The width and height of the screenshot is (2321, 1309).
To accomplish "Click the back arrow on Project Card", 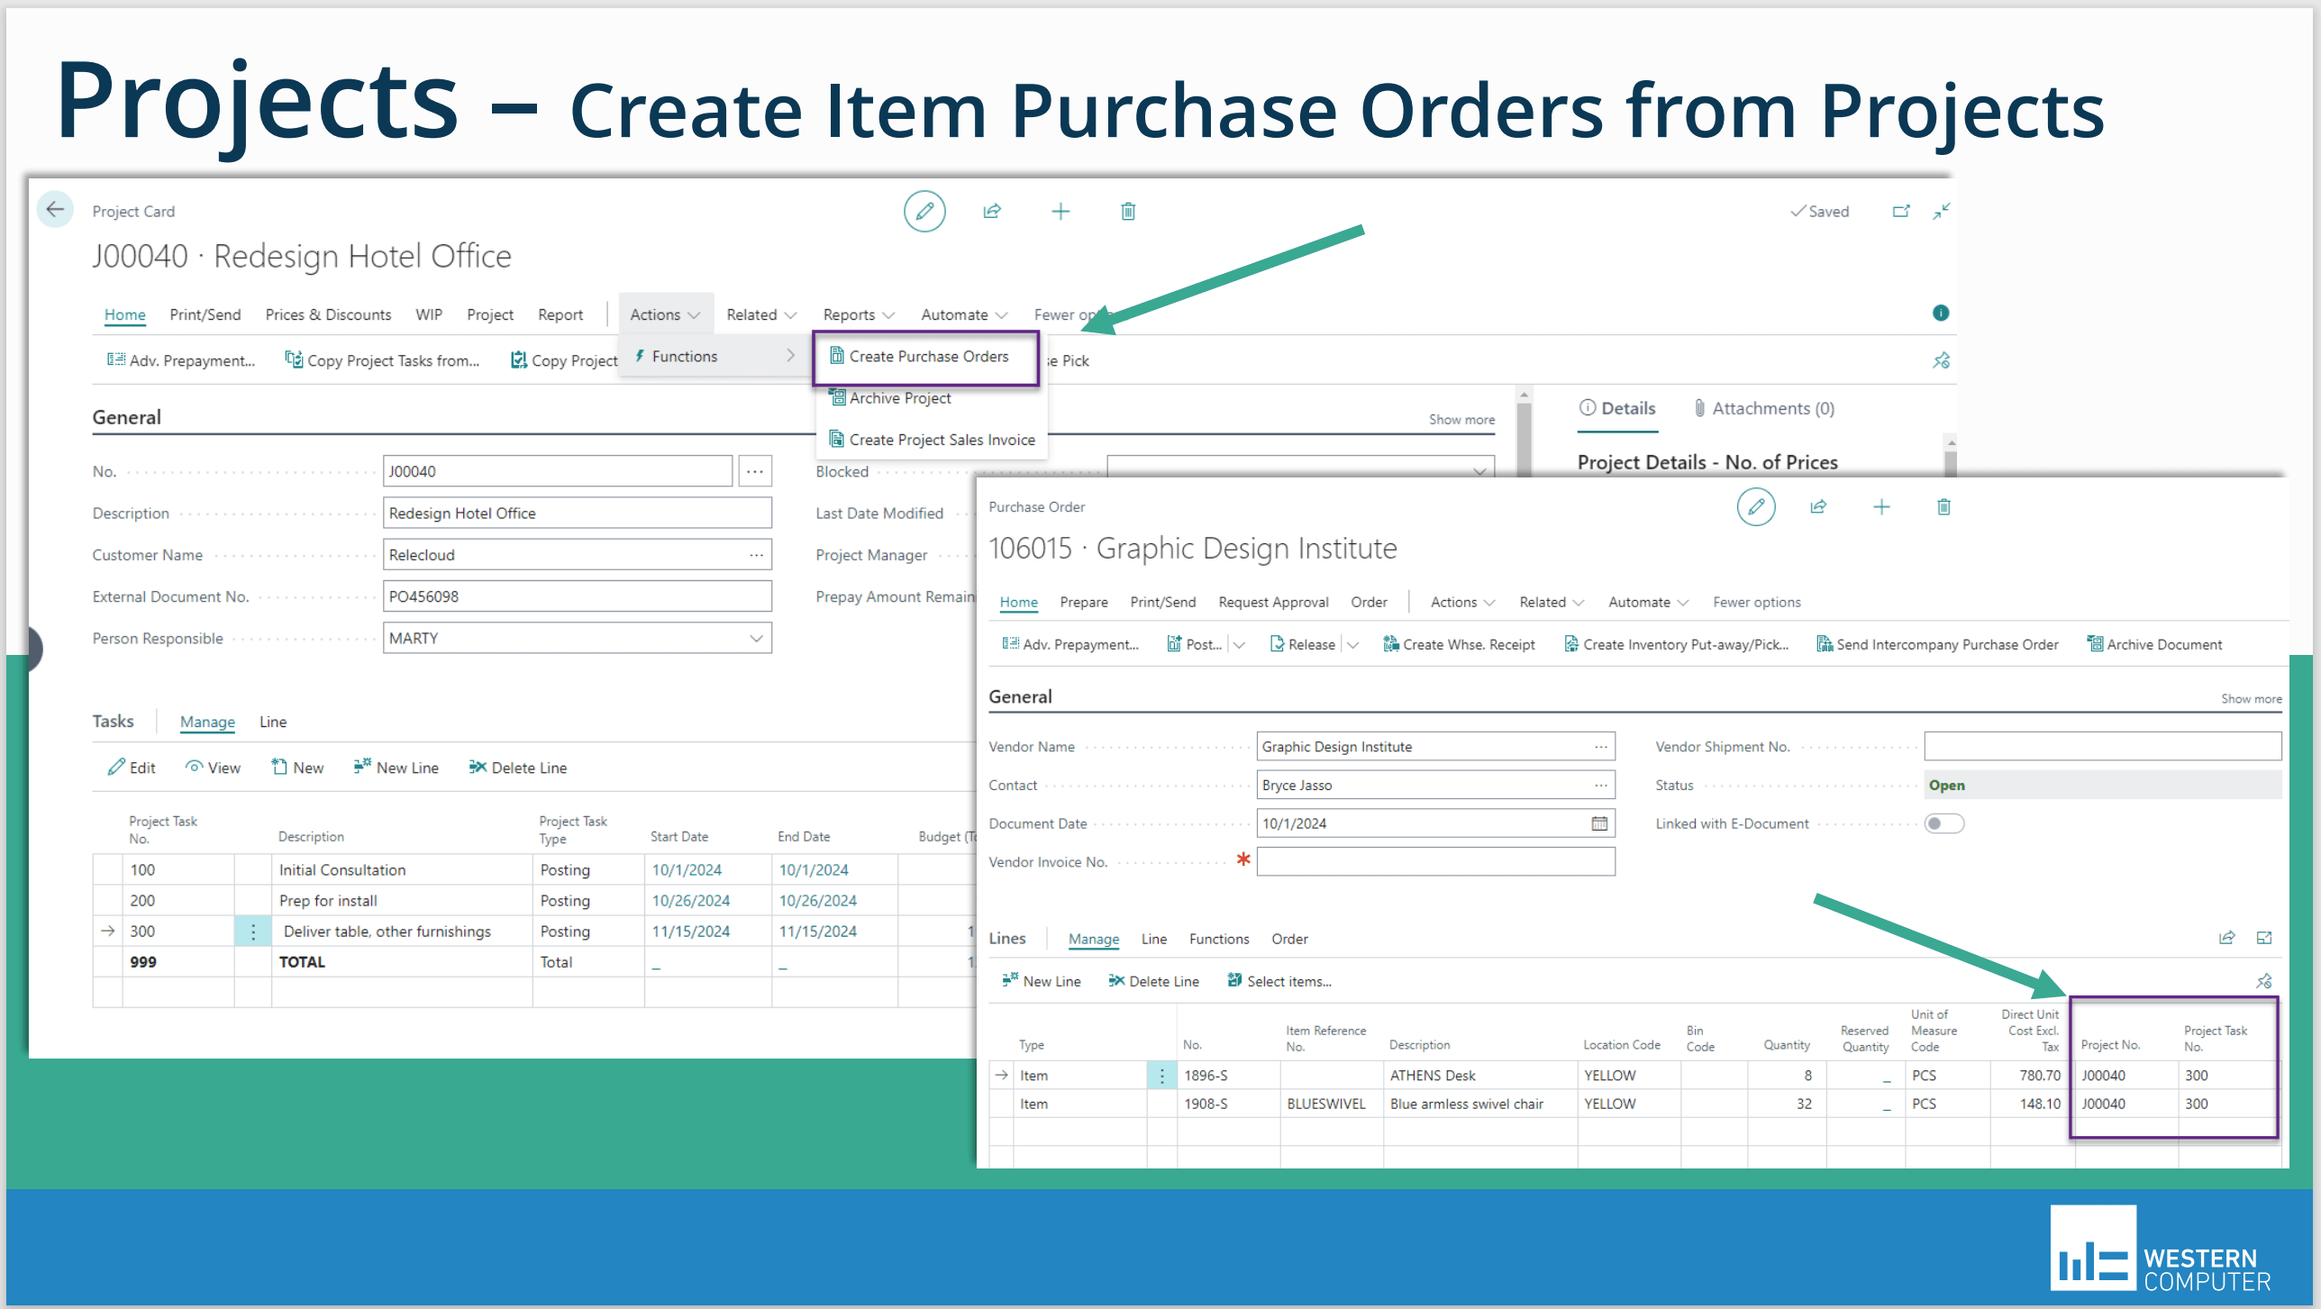I will [55, 210].
